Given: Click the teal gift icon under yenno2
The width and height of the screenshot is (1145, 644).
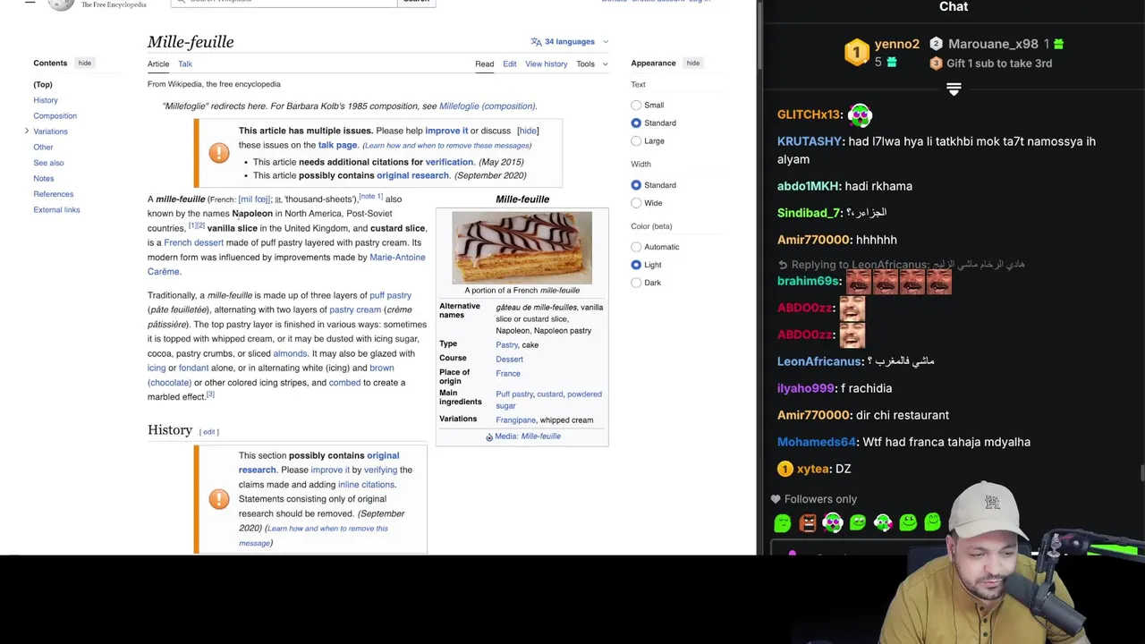Looking at the screenshot, I should pos(891,63).
